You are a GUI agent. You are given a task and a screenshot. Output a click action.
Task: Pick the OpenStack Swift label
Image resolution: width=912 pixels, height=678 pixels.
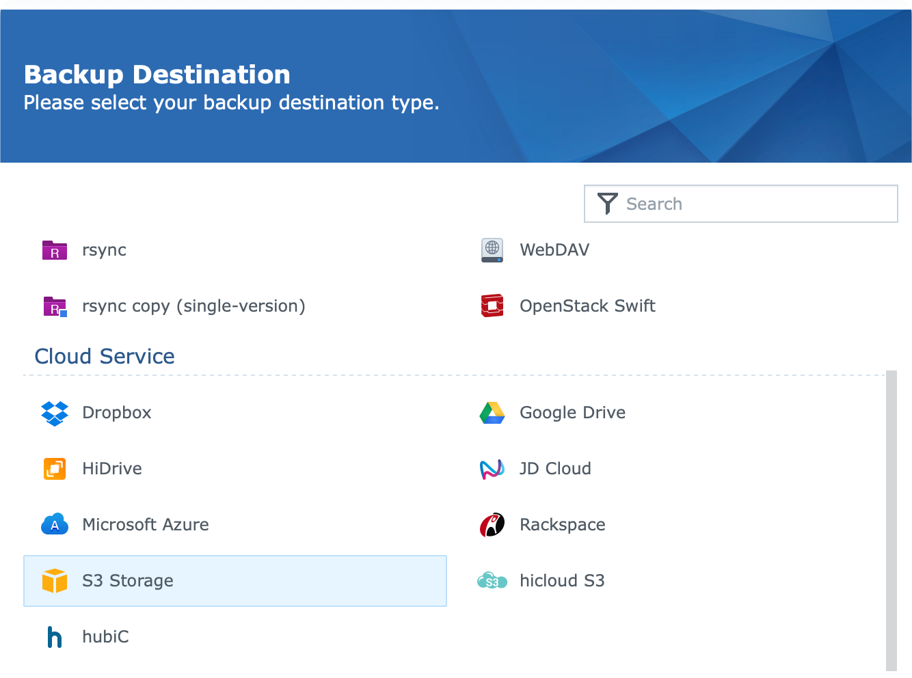tap(587, 306)
